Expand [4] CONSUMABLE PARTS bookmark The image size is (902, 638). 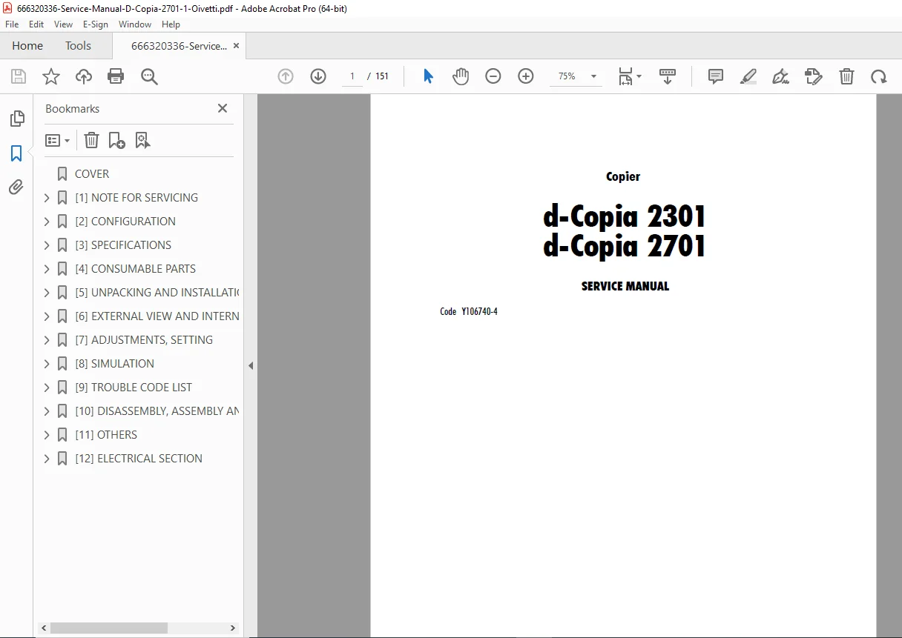point(47,269)
